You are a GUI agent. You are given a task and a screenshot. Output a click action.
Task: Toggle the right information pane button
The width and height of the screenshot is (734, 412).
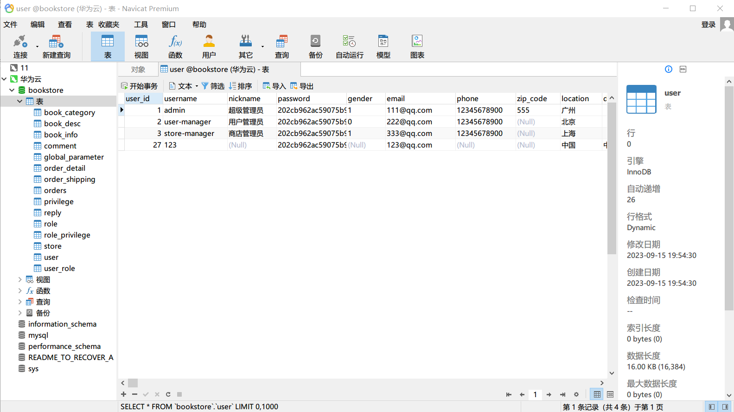(725, 406)
